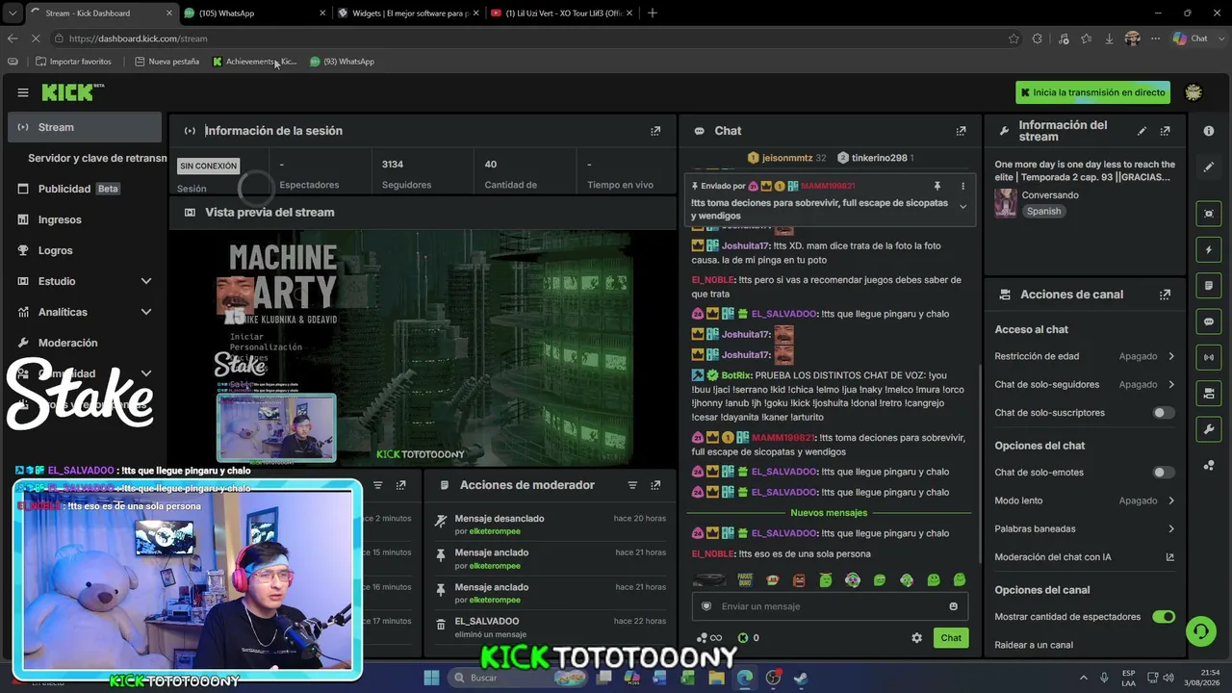
Task: Click the Windows taskbar Buscar search box
Action: coord(518,678)
